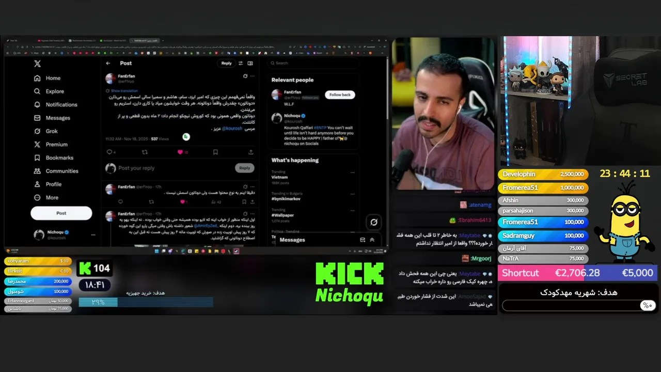Open main post three-dot menu
661x372 pixels.
[x=252, y=76]
